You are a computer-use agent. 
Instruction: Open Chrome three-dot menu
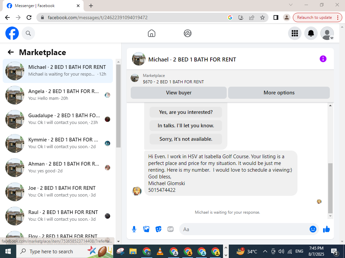pos(338,17)
